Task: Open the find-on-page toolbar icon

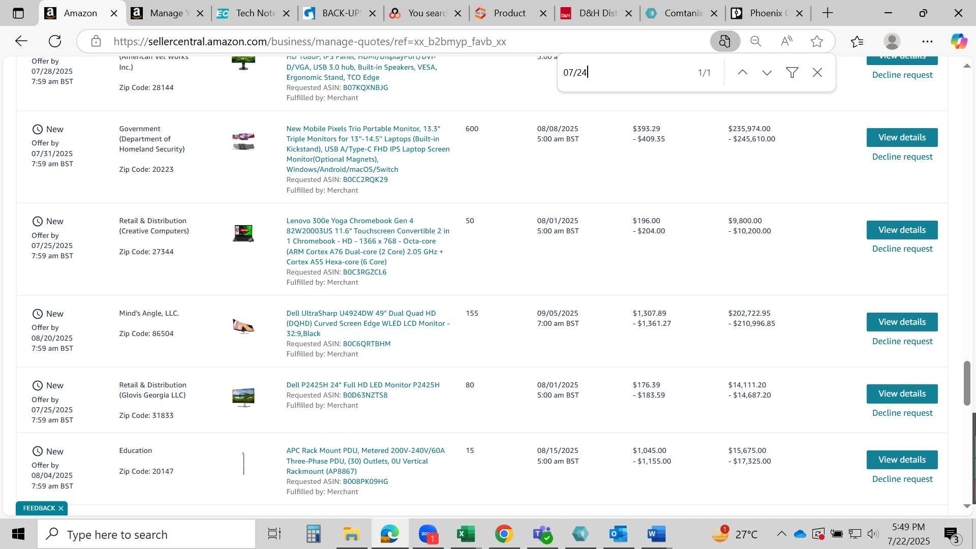Action: tap(725, 41)
